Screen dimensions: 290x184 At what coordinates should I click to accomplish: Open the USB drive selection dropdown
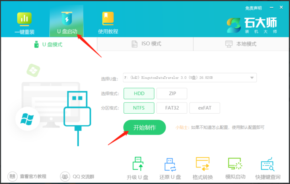pyautogui.click(x=252, y=77)
